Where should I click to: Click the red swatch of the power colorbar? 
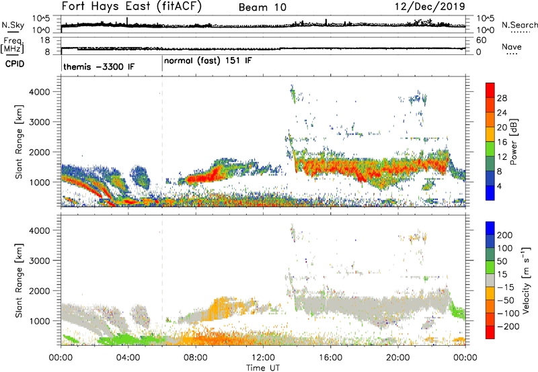(490, 90)
